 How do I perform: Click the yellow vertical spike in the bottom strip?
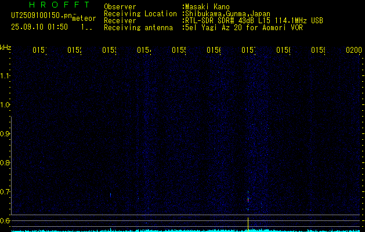(248, 224)
